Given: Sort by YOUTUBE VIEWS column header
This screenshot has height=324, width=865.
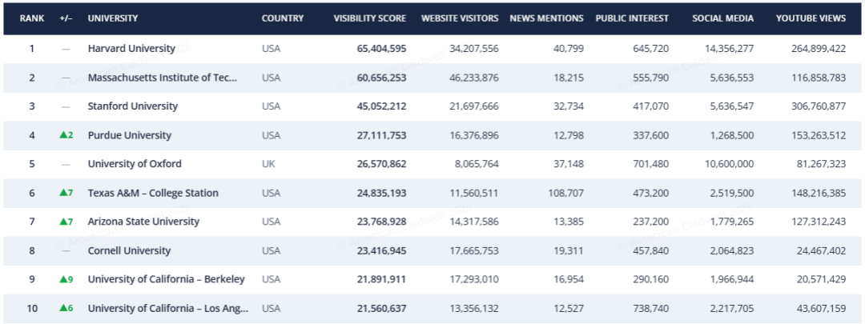Looking at the screenshot, I should click(x=811, y=18).
